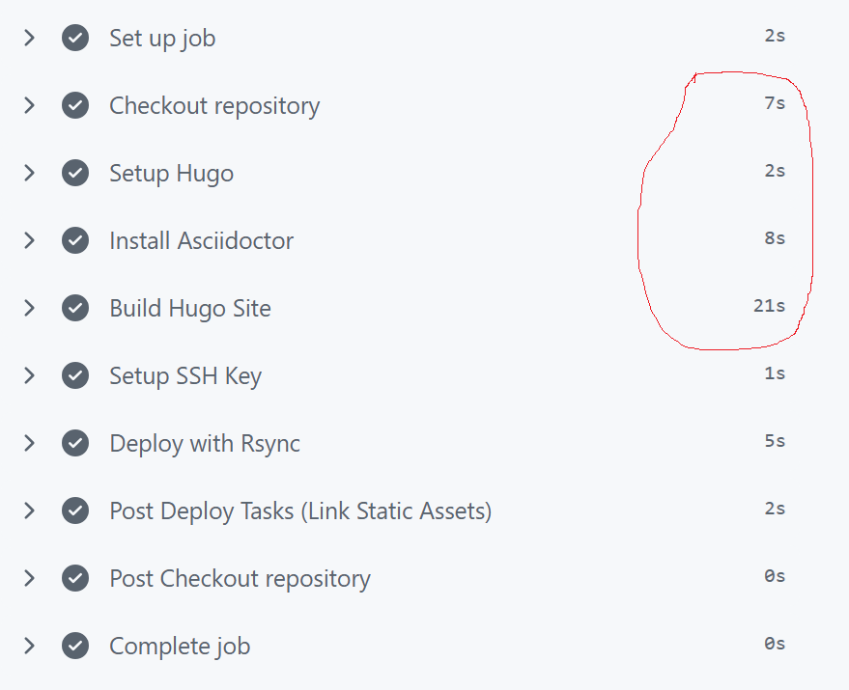Click the success check icon beside Setup Hugo
Image resolution: width=849 pixels, height=690 pixels.
click(x=75, y=174)
